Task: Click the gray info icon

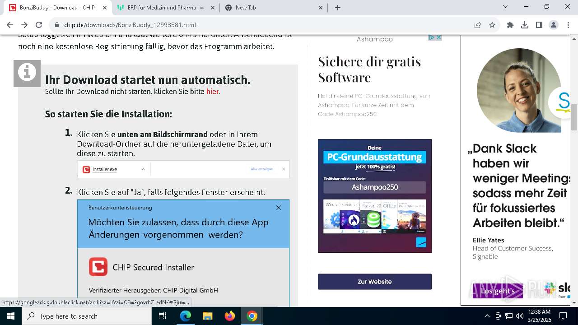Action: 27,73
